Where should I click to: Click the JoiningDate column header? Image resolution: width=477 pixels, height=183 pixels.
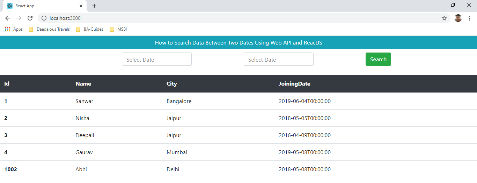coord(294,84)
